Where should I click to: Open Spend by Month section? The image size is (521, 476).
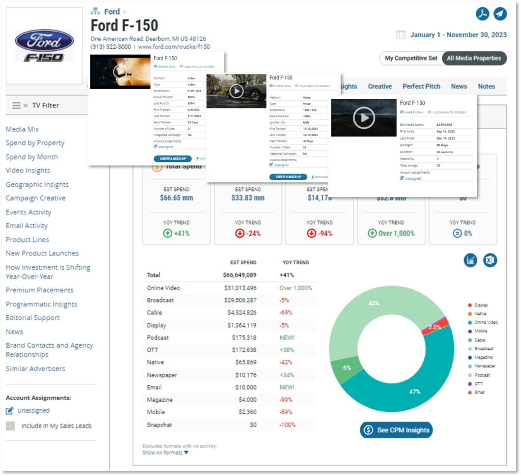pos(32,157)
